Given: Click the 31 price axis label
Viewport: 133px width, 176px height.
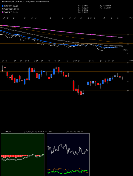Looking at the screenshot, I should [127, 82].
